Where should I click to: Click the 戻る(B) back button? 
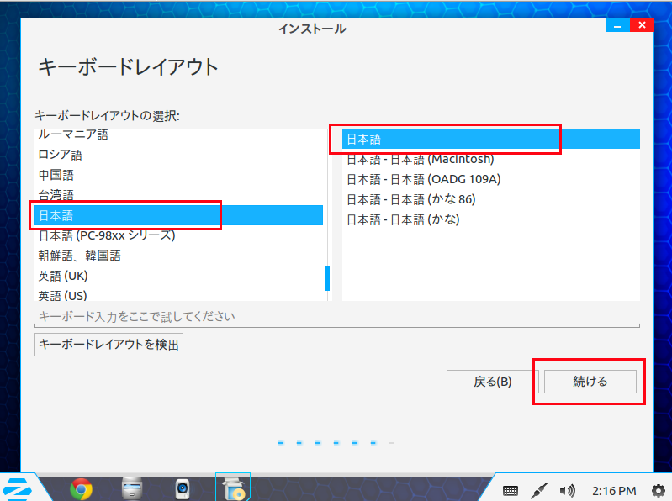pos(492,382)
